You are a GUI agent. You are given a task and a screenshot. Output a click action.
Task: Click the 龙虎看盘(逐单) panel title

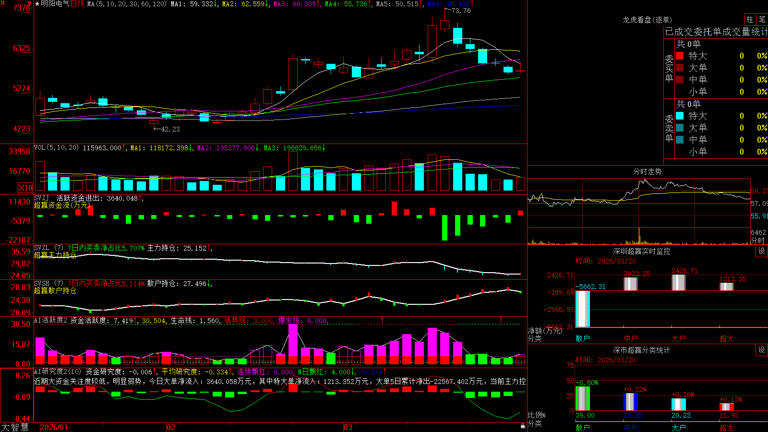click(x=647, y=20)
